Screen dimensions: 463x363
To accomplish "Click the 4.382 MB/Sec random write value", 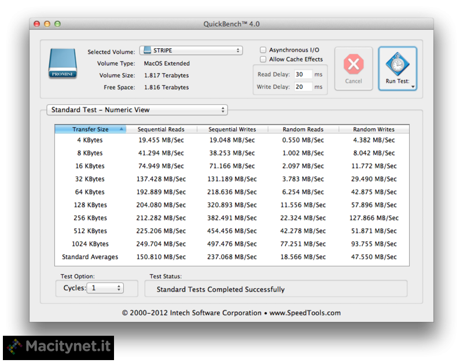I will pyautogui.click(x=374, y=140).
